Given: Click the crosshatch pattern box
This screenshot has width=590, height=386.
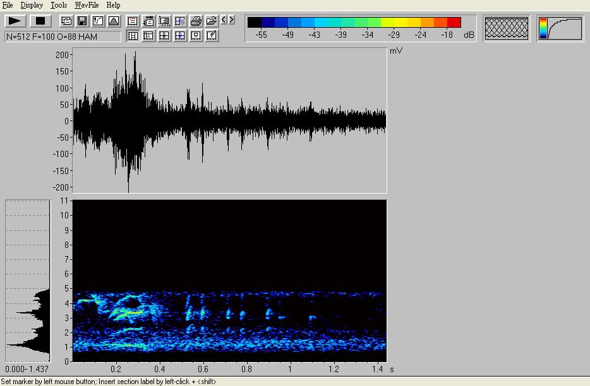Looking at the screenshot, I should point(506,28).
